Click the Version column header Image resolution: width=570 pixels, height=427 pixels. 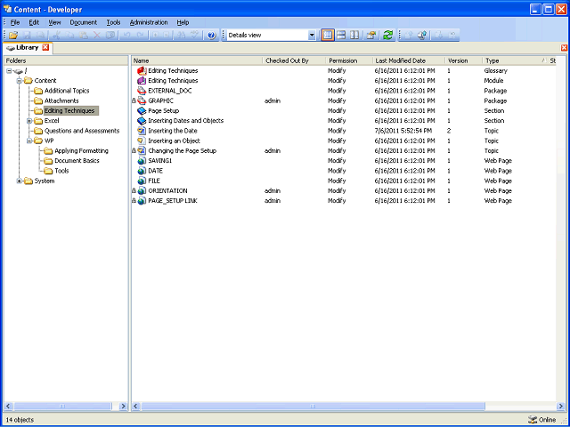tap(463, 60)
